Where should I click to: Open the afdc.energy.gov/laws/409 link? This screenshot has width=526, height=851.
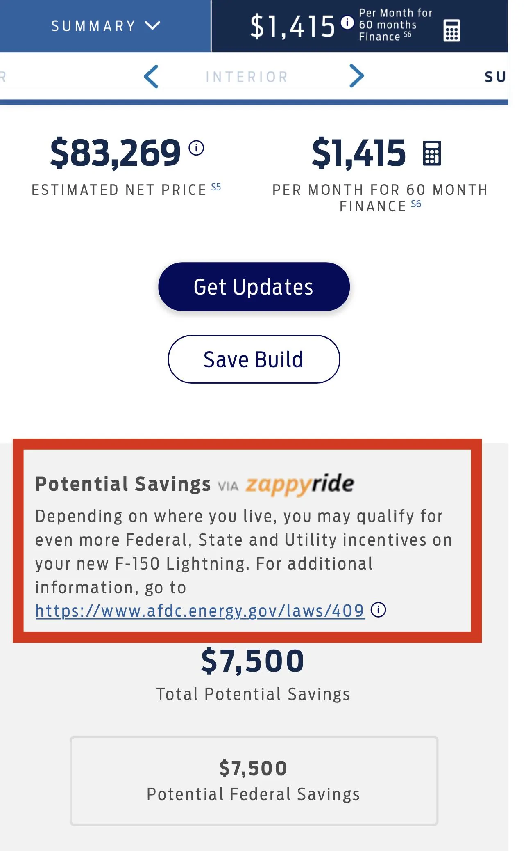pyautogui.click(x=200, y=611)
